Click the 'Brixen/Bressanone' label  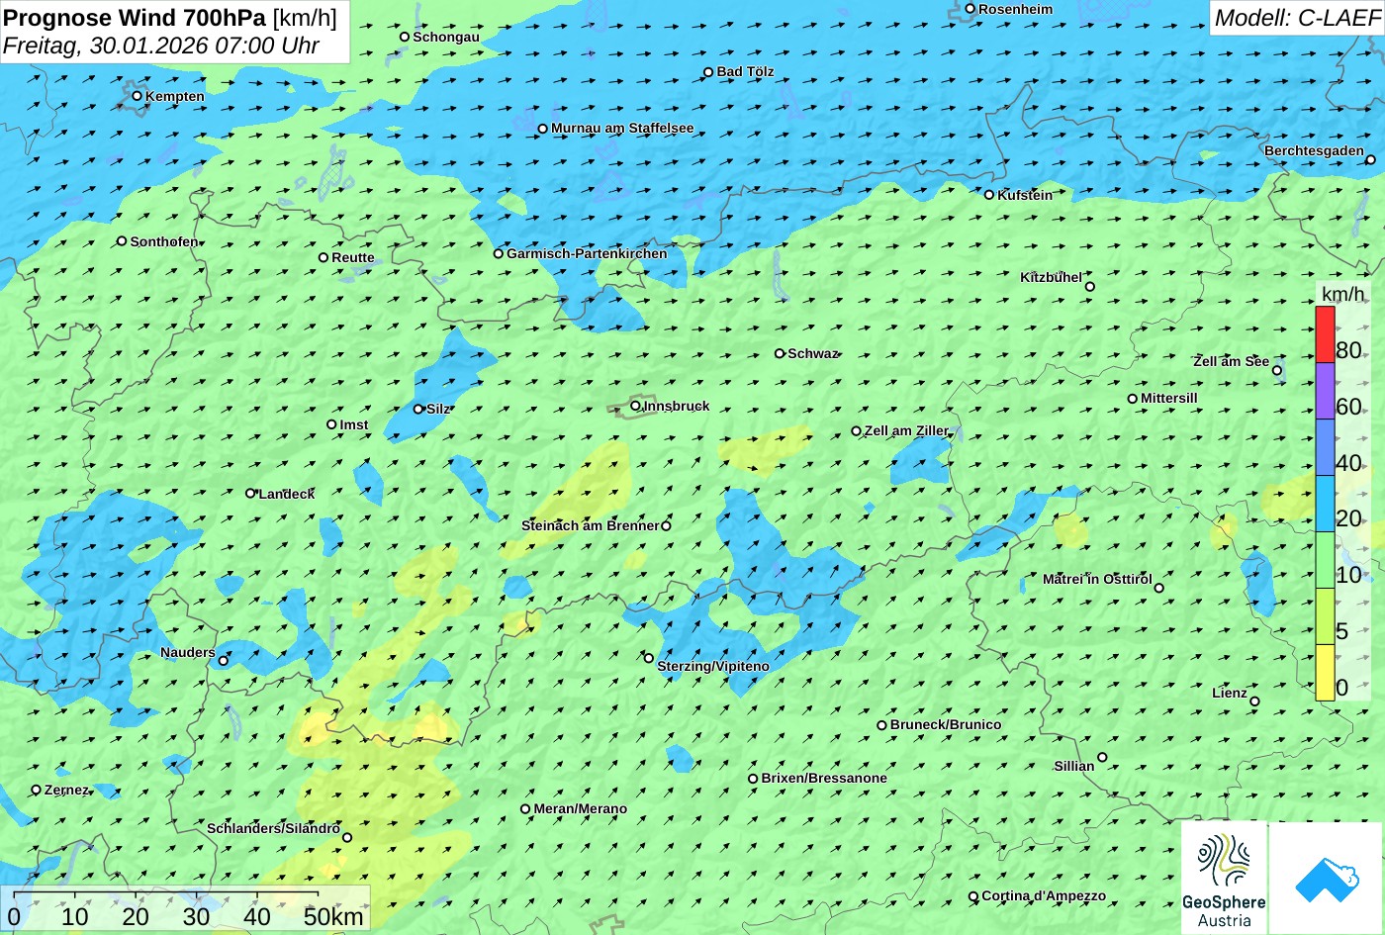tap(824, 778)
